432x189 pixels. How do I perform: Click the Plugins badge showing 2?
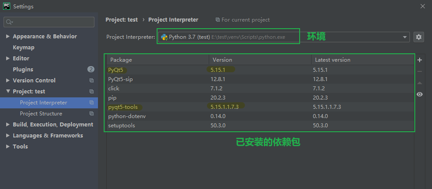91,69
